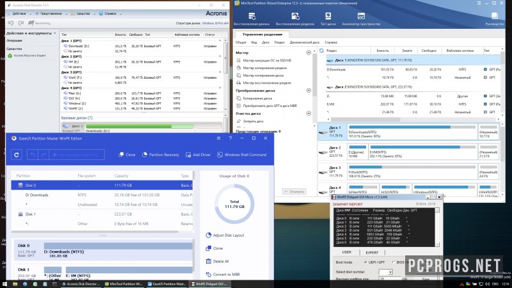Open Acronis Recovery Expert tool

click(x=27, y=56)
